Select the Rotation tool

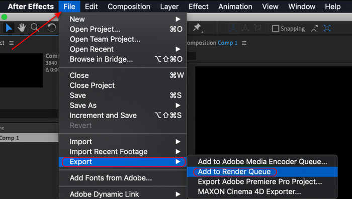(x=52, y=28)
